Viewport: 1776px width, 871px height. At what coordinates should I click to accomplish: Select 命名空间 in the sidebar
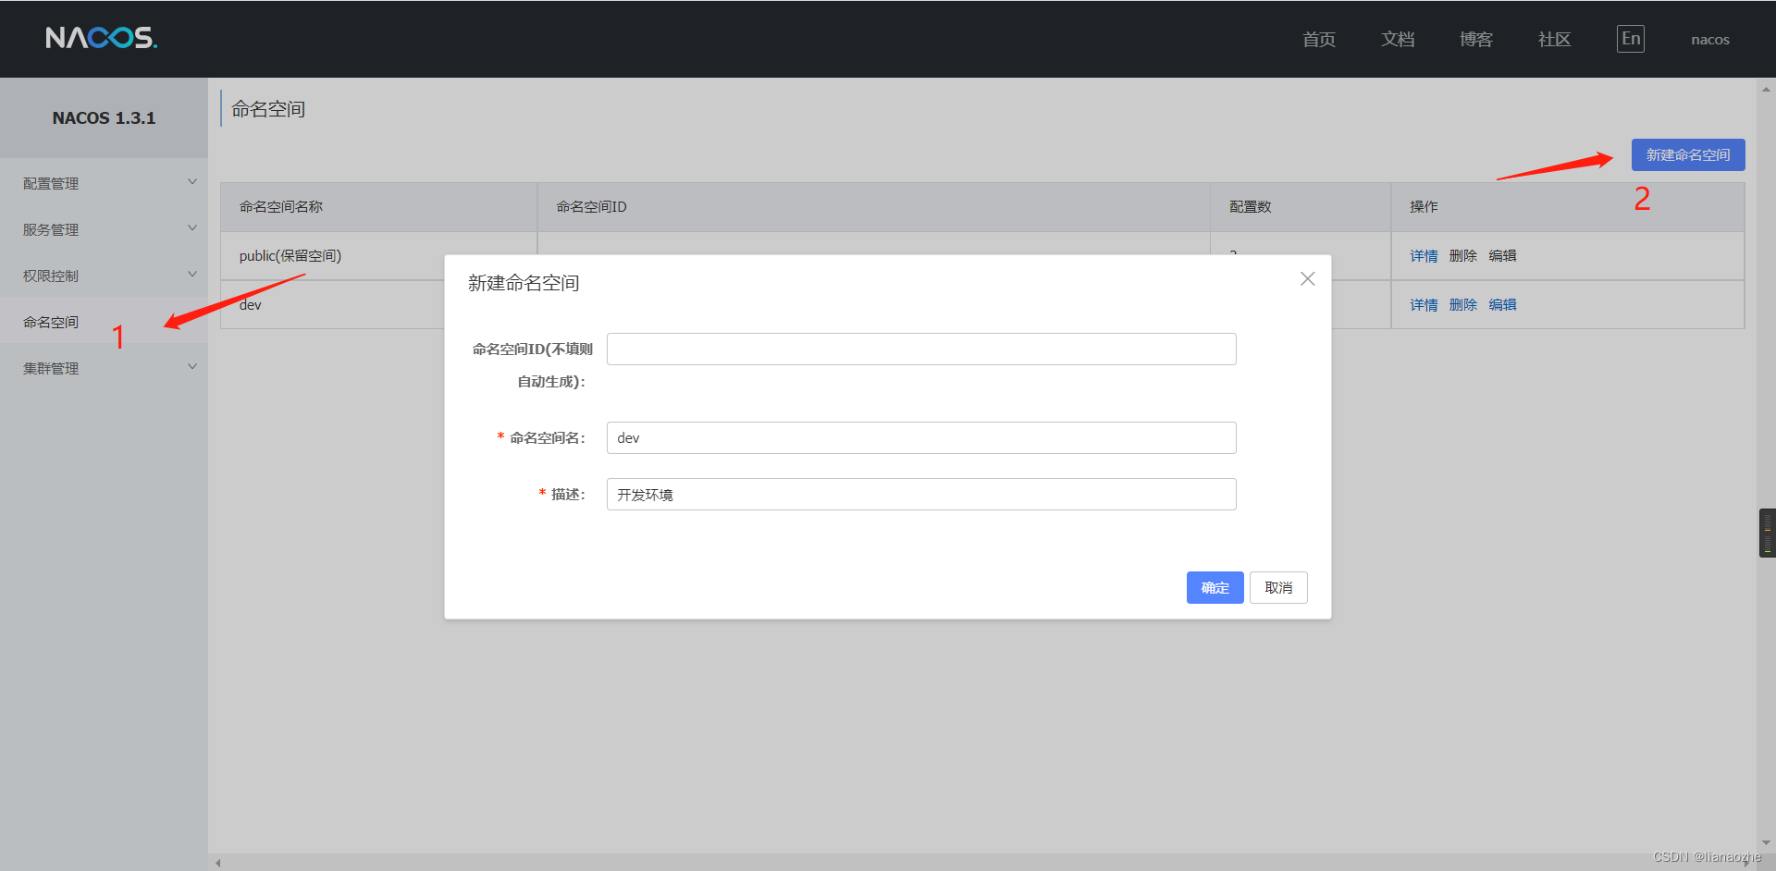pos(51,322)
